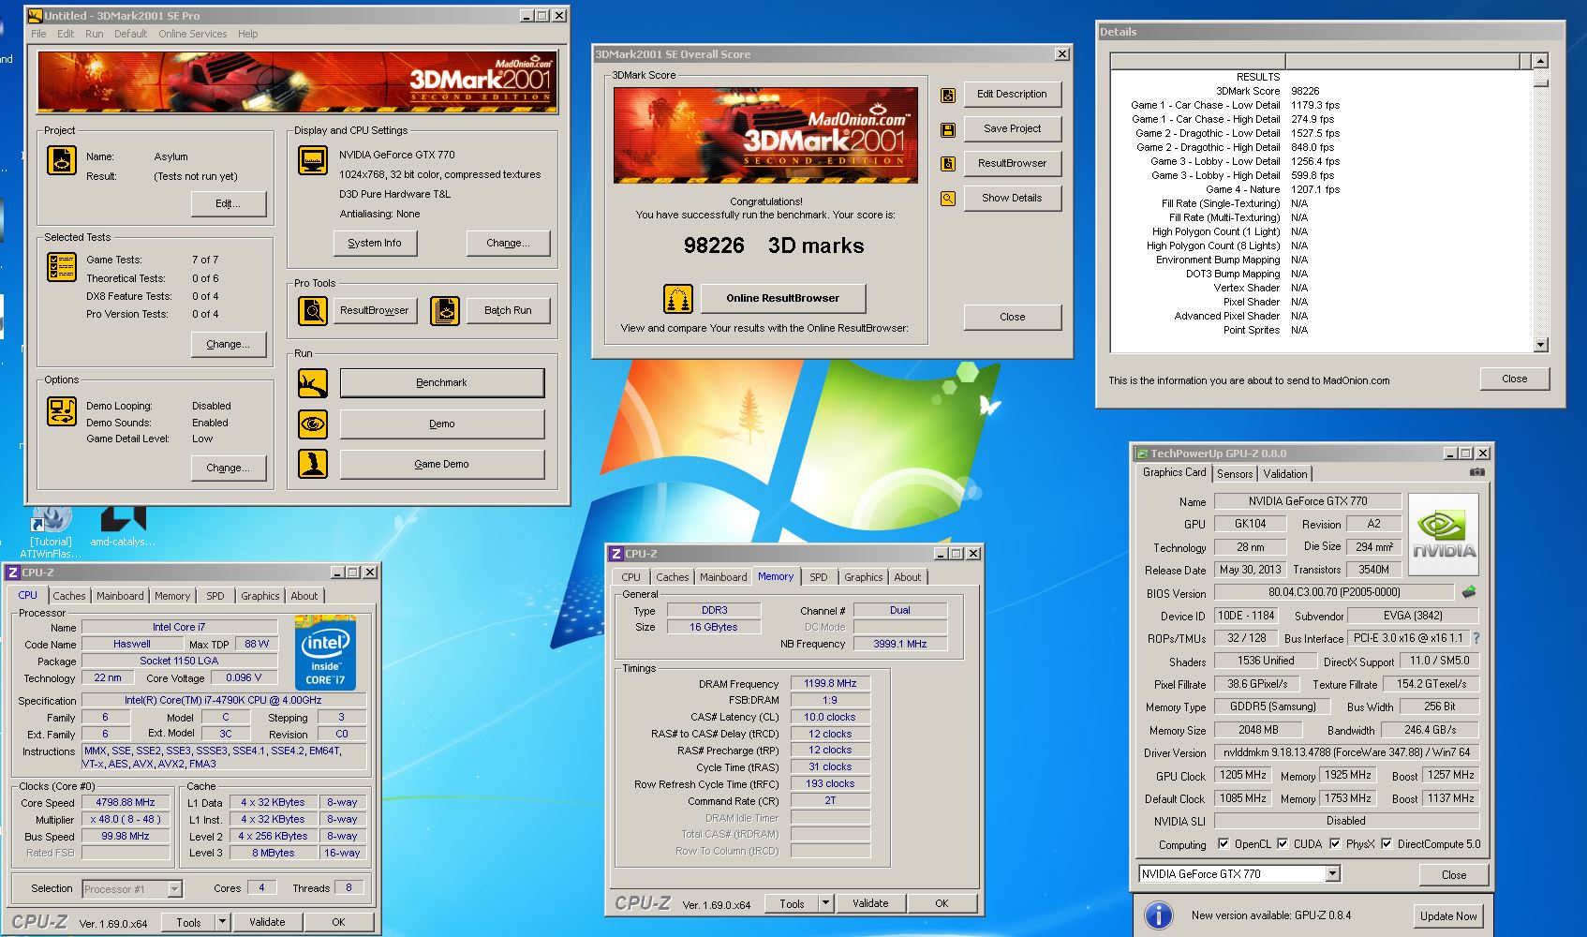The image size is (1587, 937).
Task: Click the Save Project button
Action: (1012, 129)
